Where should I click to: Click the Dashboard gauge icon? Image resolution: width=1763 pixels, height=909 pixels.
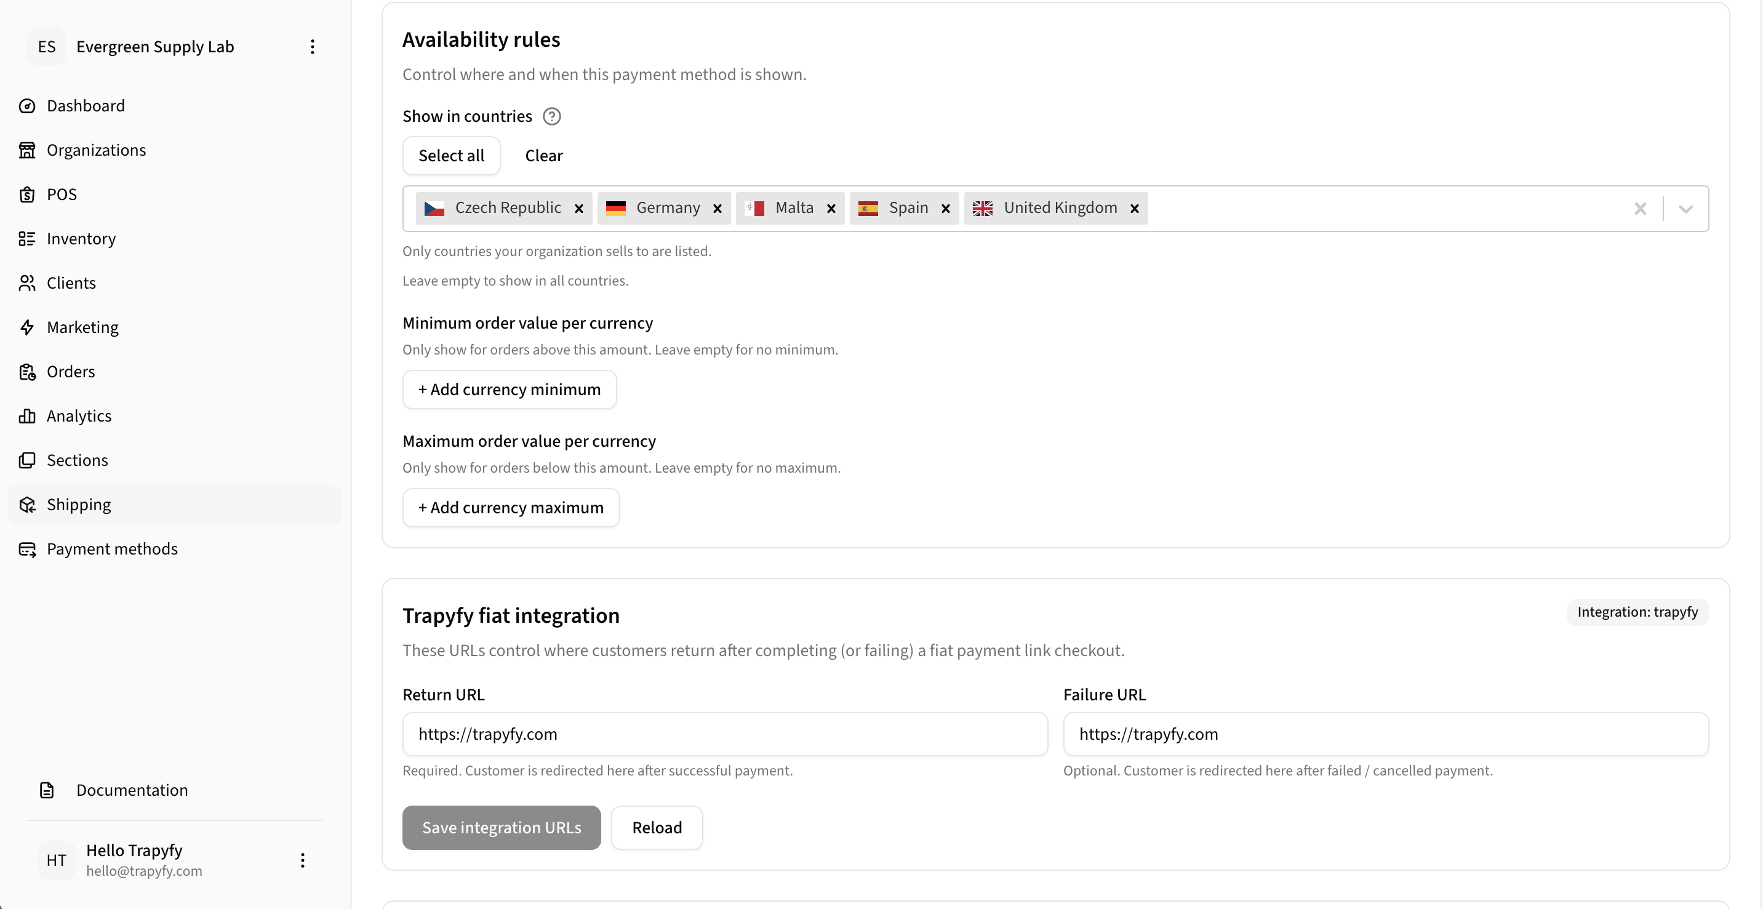(x=27, y=106)
